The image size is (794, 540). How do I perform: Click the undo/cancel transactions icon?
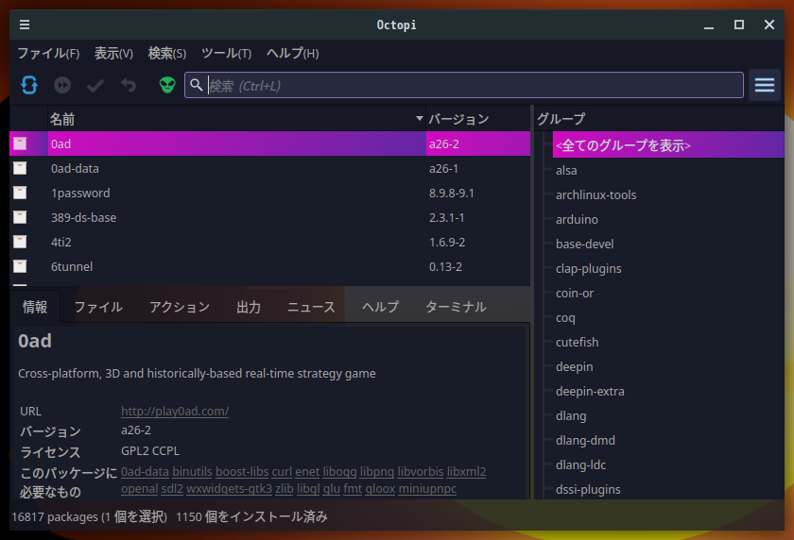(x=129, y=85)
